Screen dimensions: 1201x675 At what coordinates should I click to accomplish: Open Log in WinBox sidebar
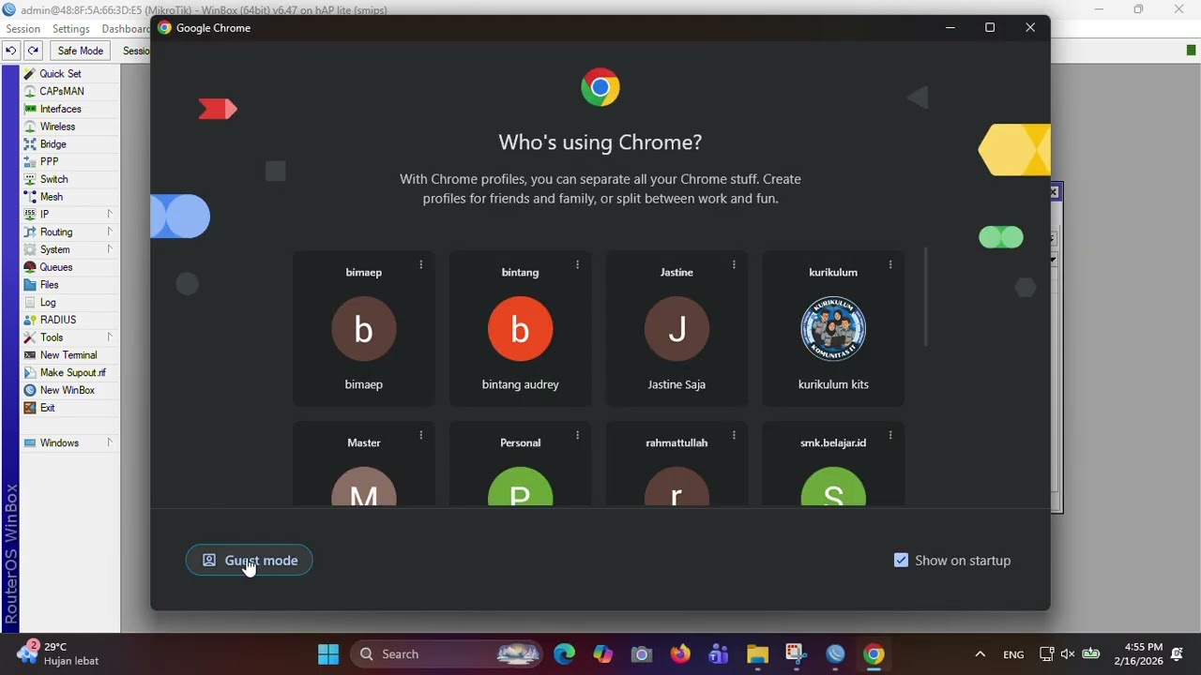pos(48,303)
